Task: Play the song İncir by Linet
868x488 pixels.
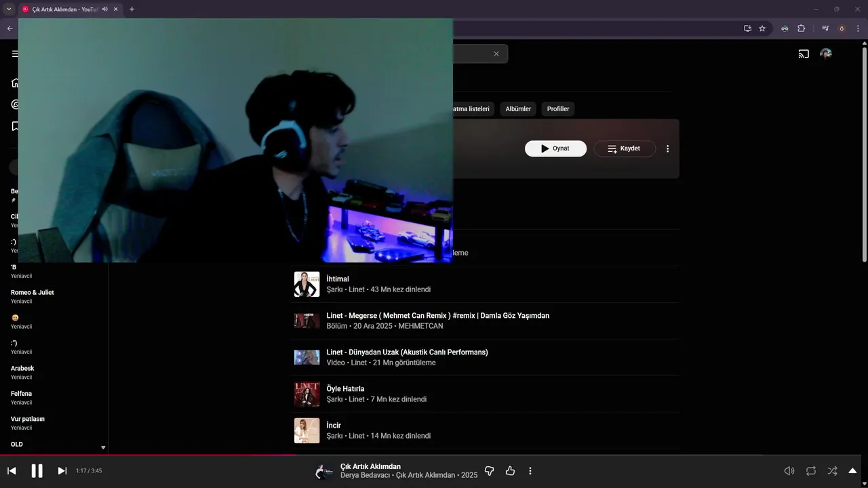Action: (x=334, y=426)
